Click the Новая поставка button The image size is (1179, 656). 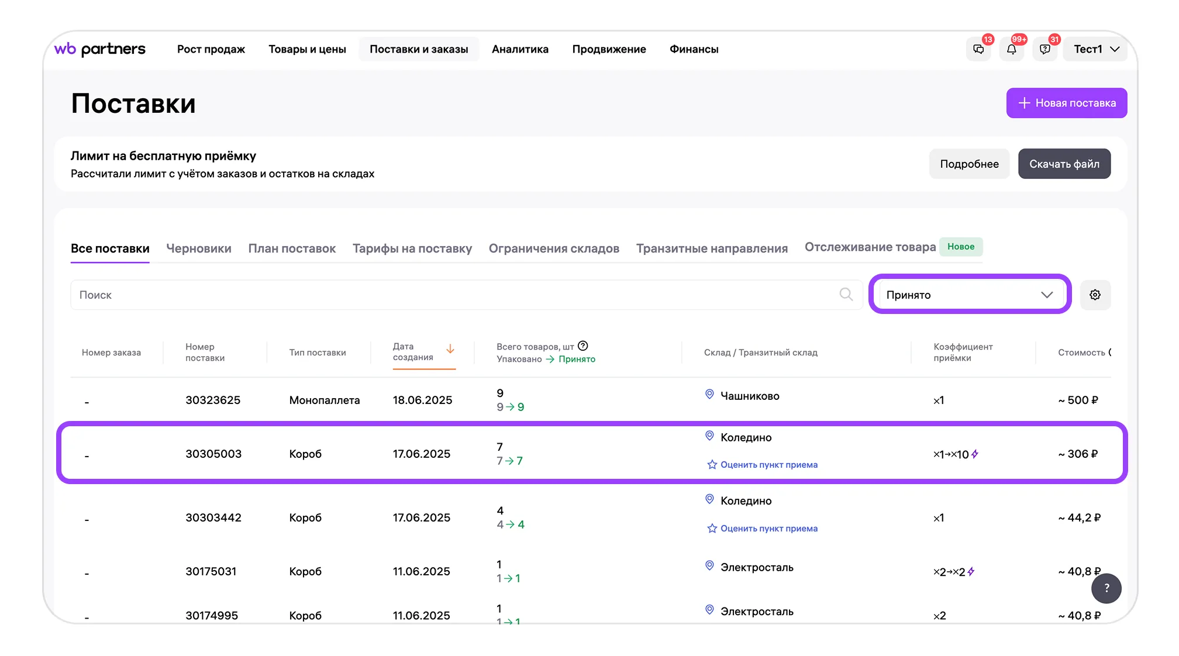tap(1067, 103)
